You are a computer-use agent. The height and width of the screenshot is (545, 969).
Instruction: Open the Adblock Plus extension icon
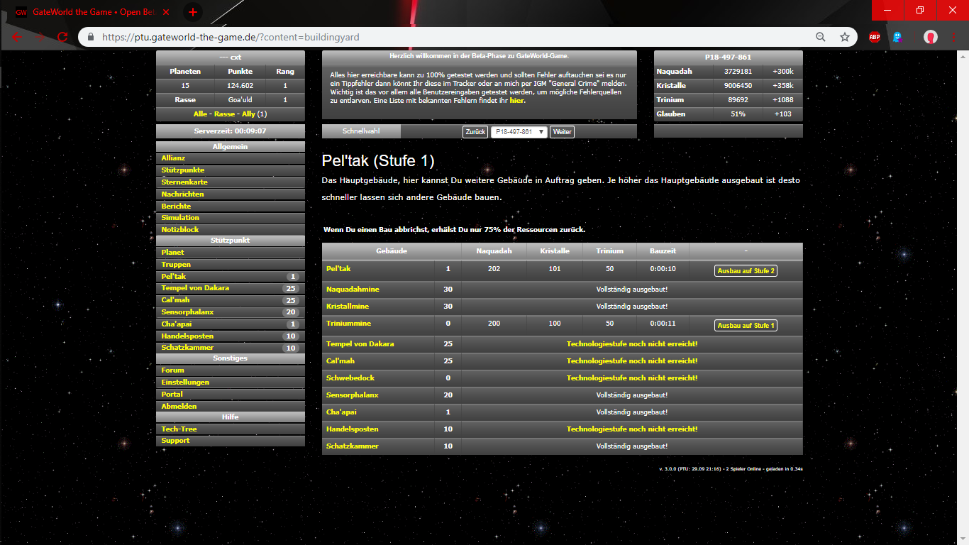click(x=875, y=37)
